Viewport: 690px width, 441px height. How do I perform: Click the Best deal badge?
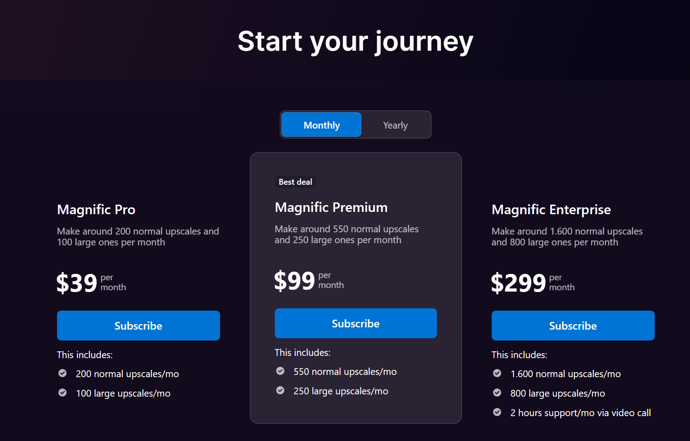click(295, 182)
